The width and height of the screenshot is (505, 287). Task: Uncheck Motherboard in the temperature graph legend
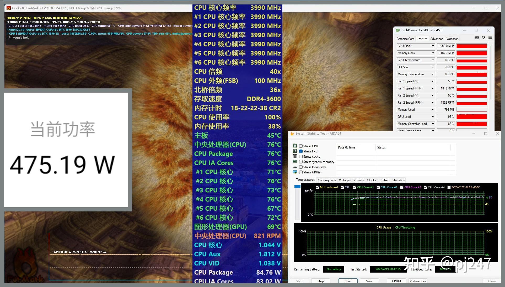pyautogui.click(x=317, y=187)
